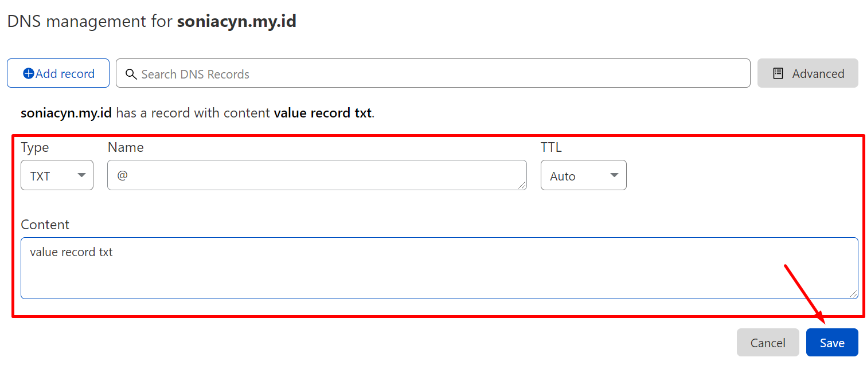Viewport: 867px width, 369px height.
Task: Select the TXT value in Type selector
Action: 40,176
